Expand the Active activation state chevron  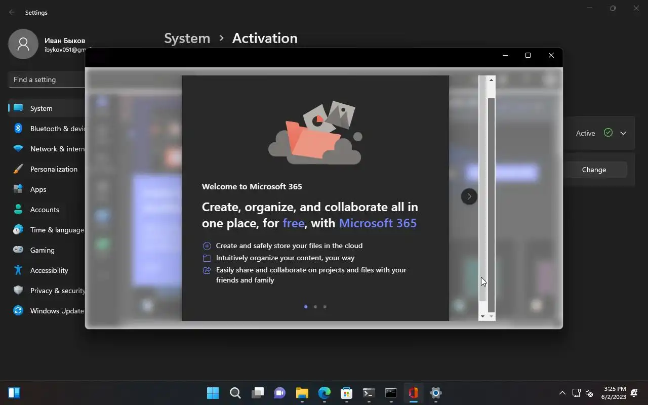point(623,133)
